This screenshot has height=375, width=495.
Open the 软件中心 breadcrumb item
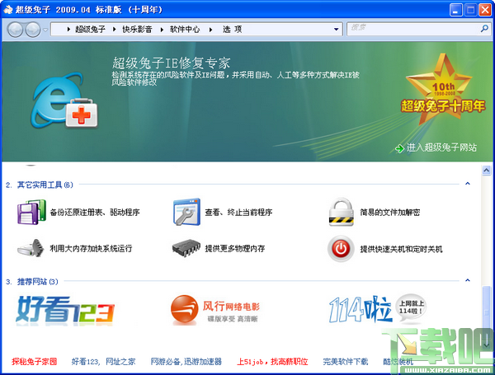pos(185,30)
